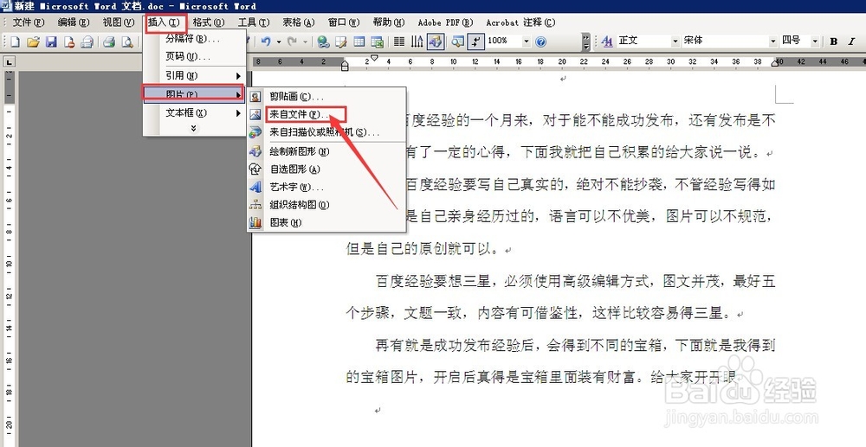Open the 文件 menu

[29, 22]
